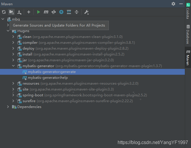Run Maven build with green play icon
Image resolution: width=191 pixels, height=148 pixels.
(38, 12)
